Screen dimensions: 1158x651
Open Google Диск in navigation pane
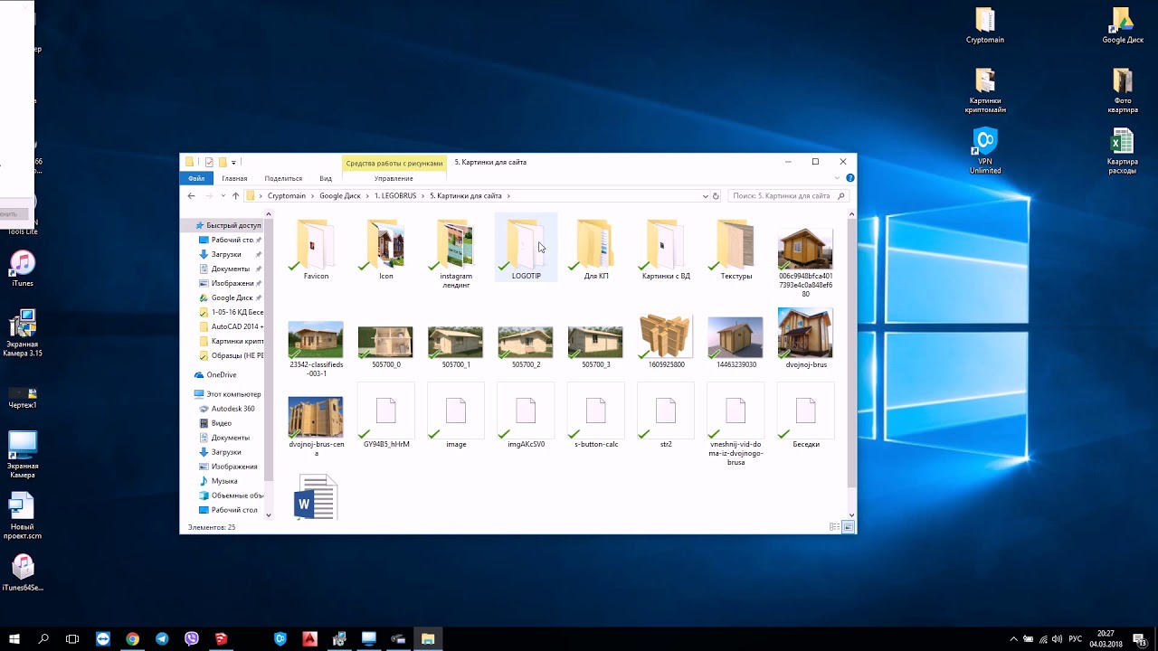232,297
